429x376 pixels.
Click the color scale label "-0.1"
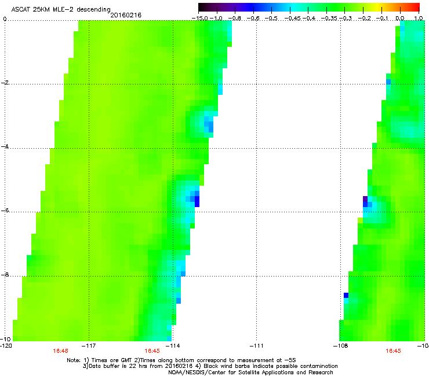point(382,19)
